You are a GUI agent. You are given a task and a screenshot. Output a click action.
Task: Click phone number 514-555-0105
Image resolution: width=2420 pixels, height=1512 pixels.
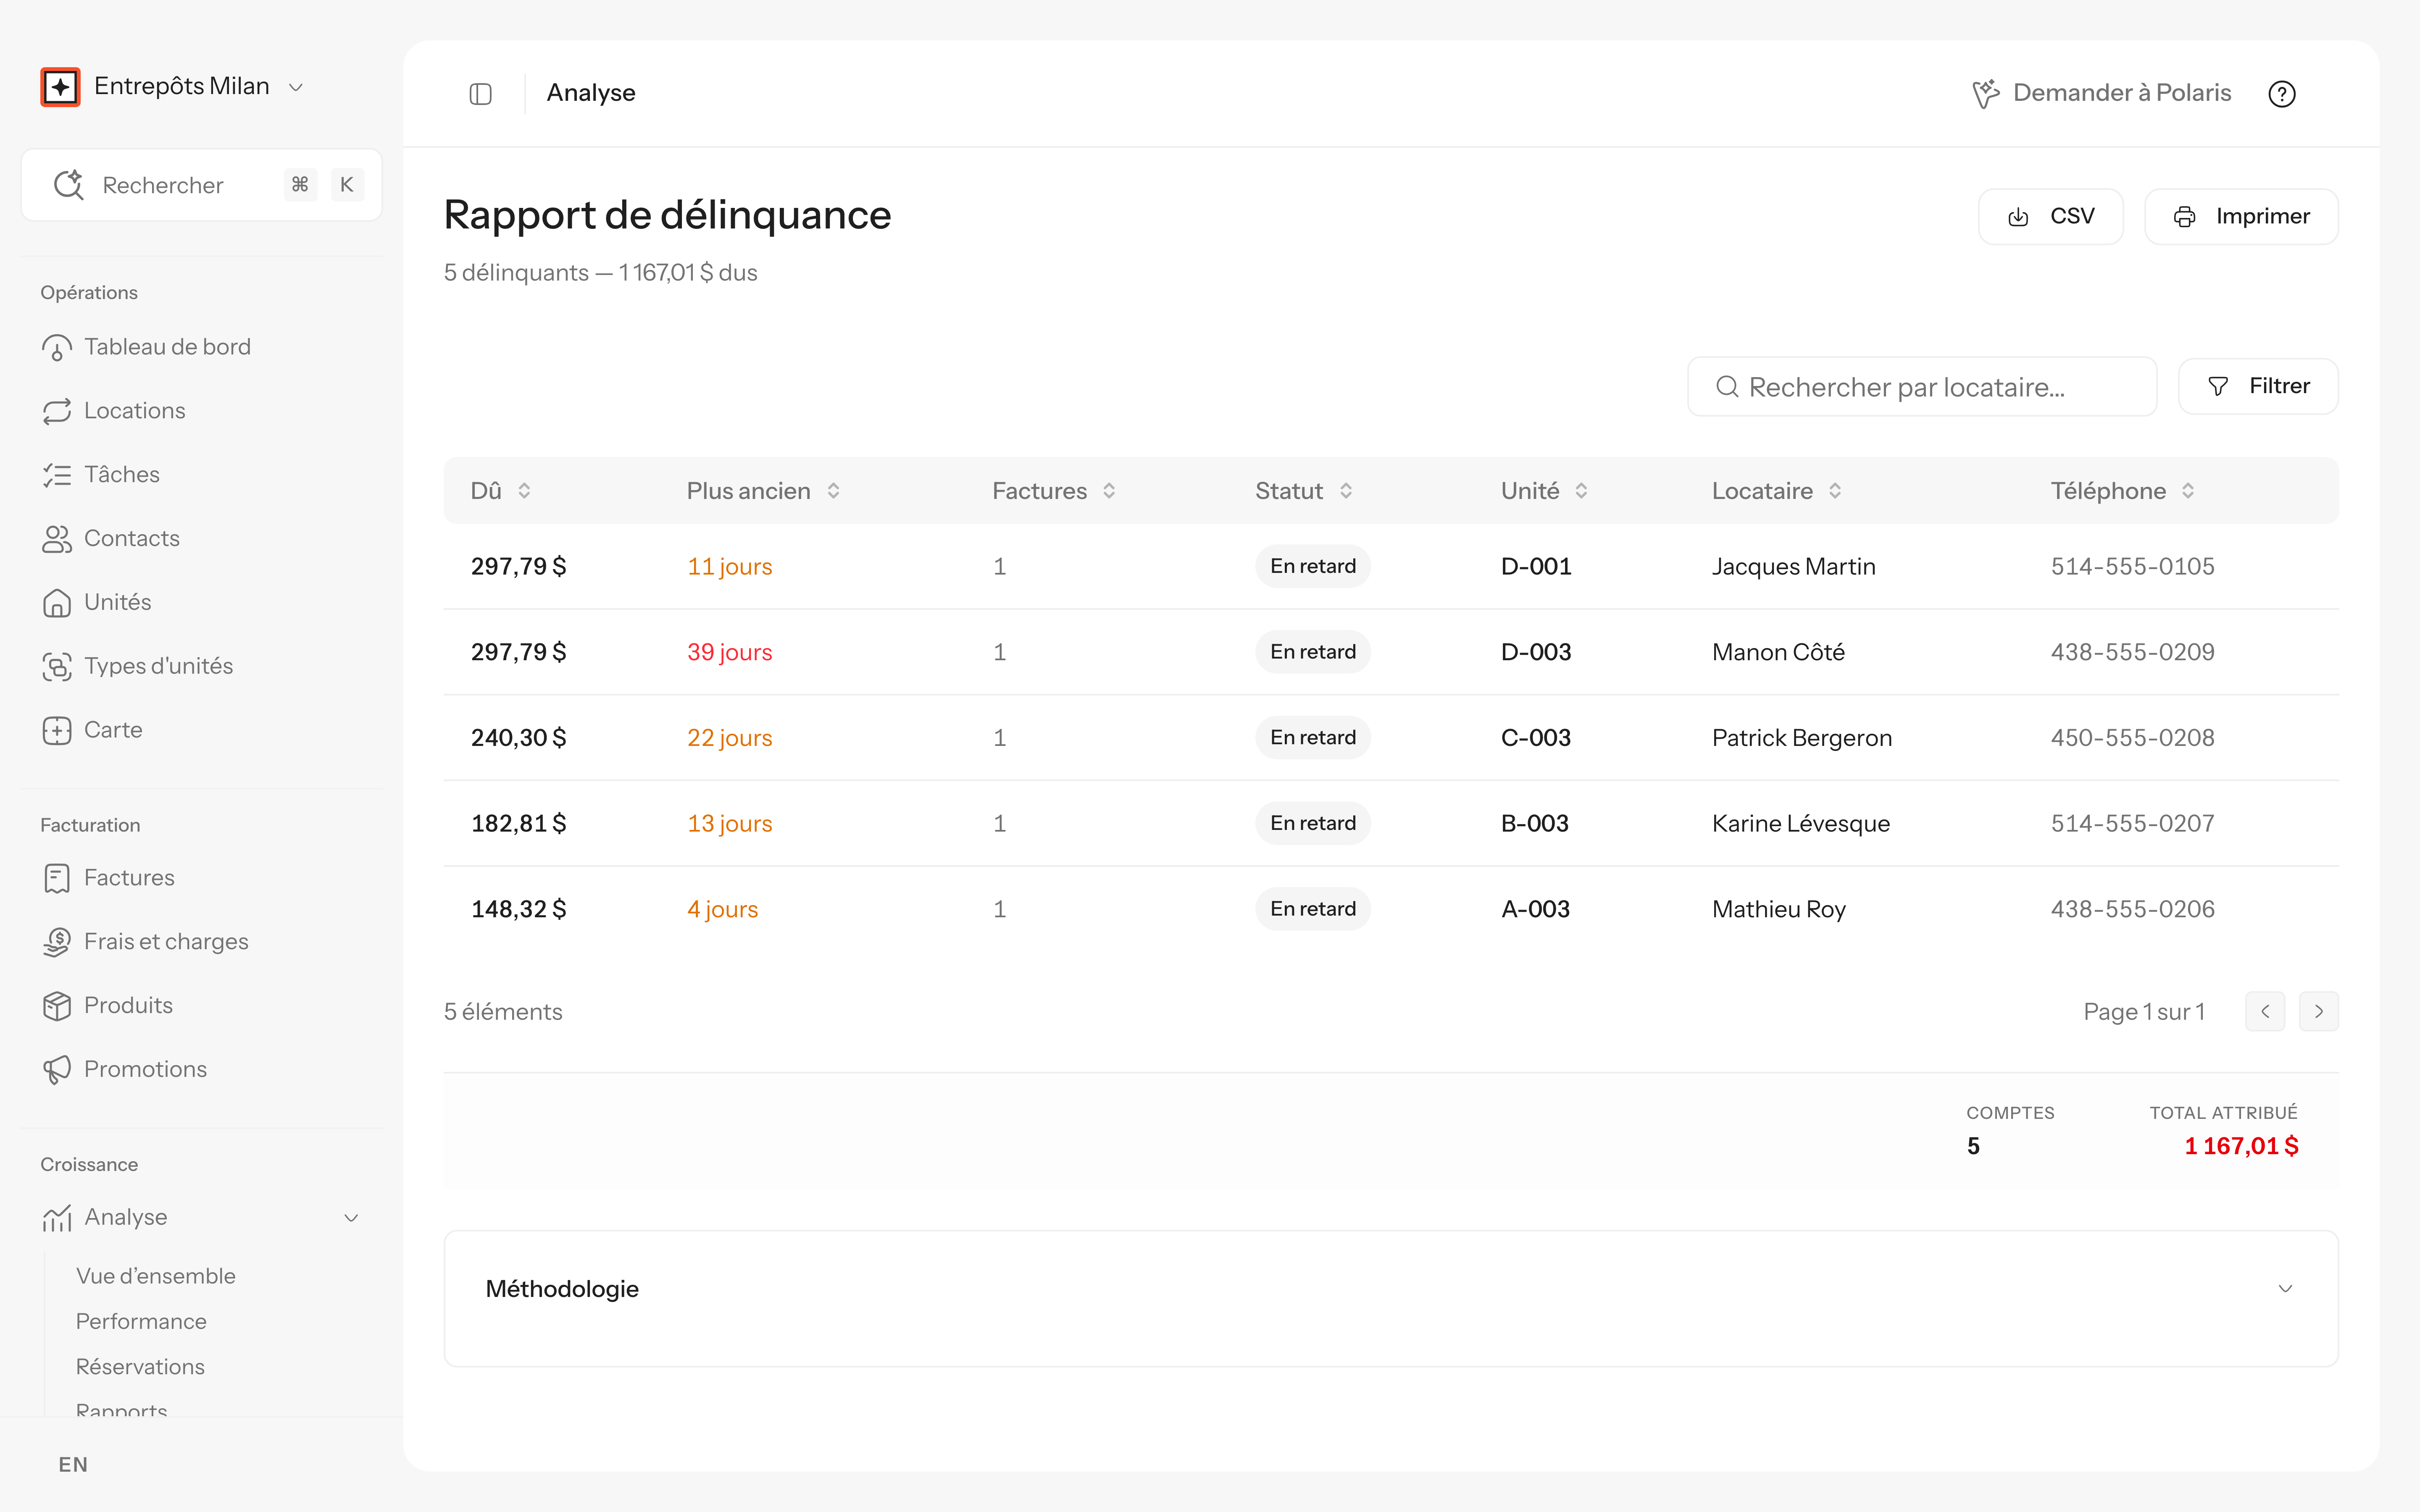2132,567
